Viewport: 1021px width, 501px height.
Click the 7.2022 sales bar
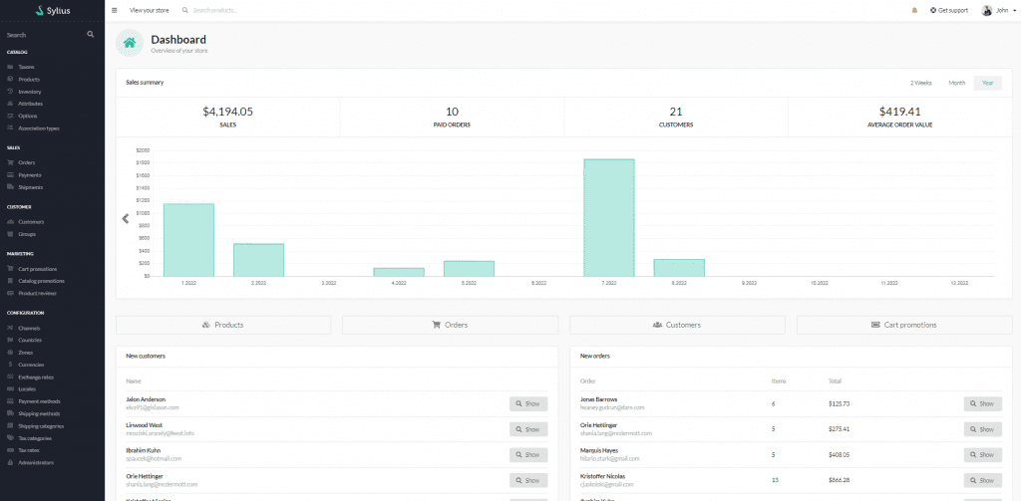click(x=609, y=218)
